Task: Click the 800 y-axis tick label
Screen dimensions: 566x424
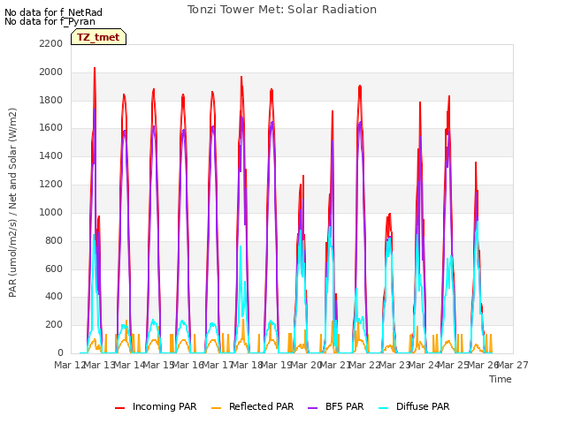Action: 54,240
